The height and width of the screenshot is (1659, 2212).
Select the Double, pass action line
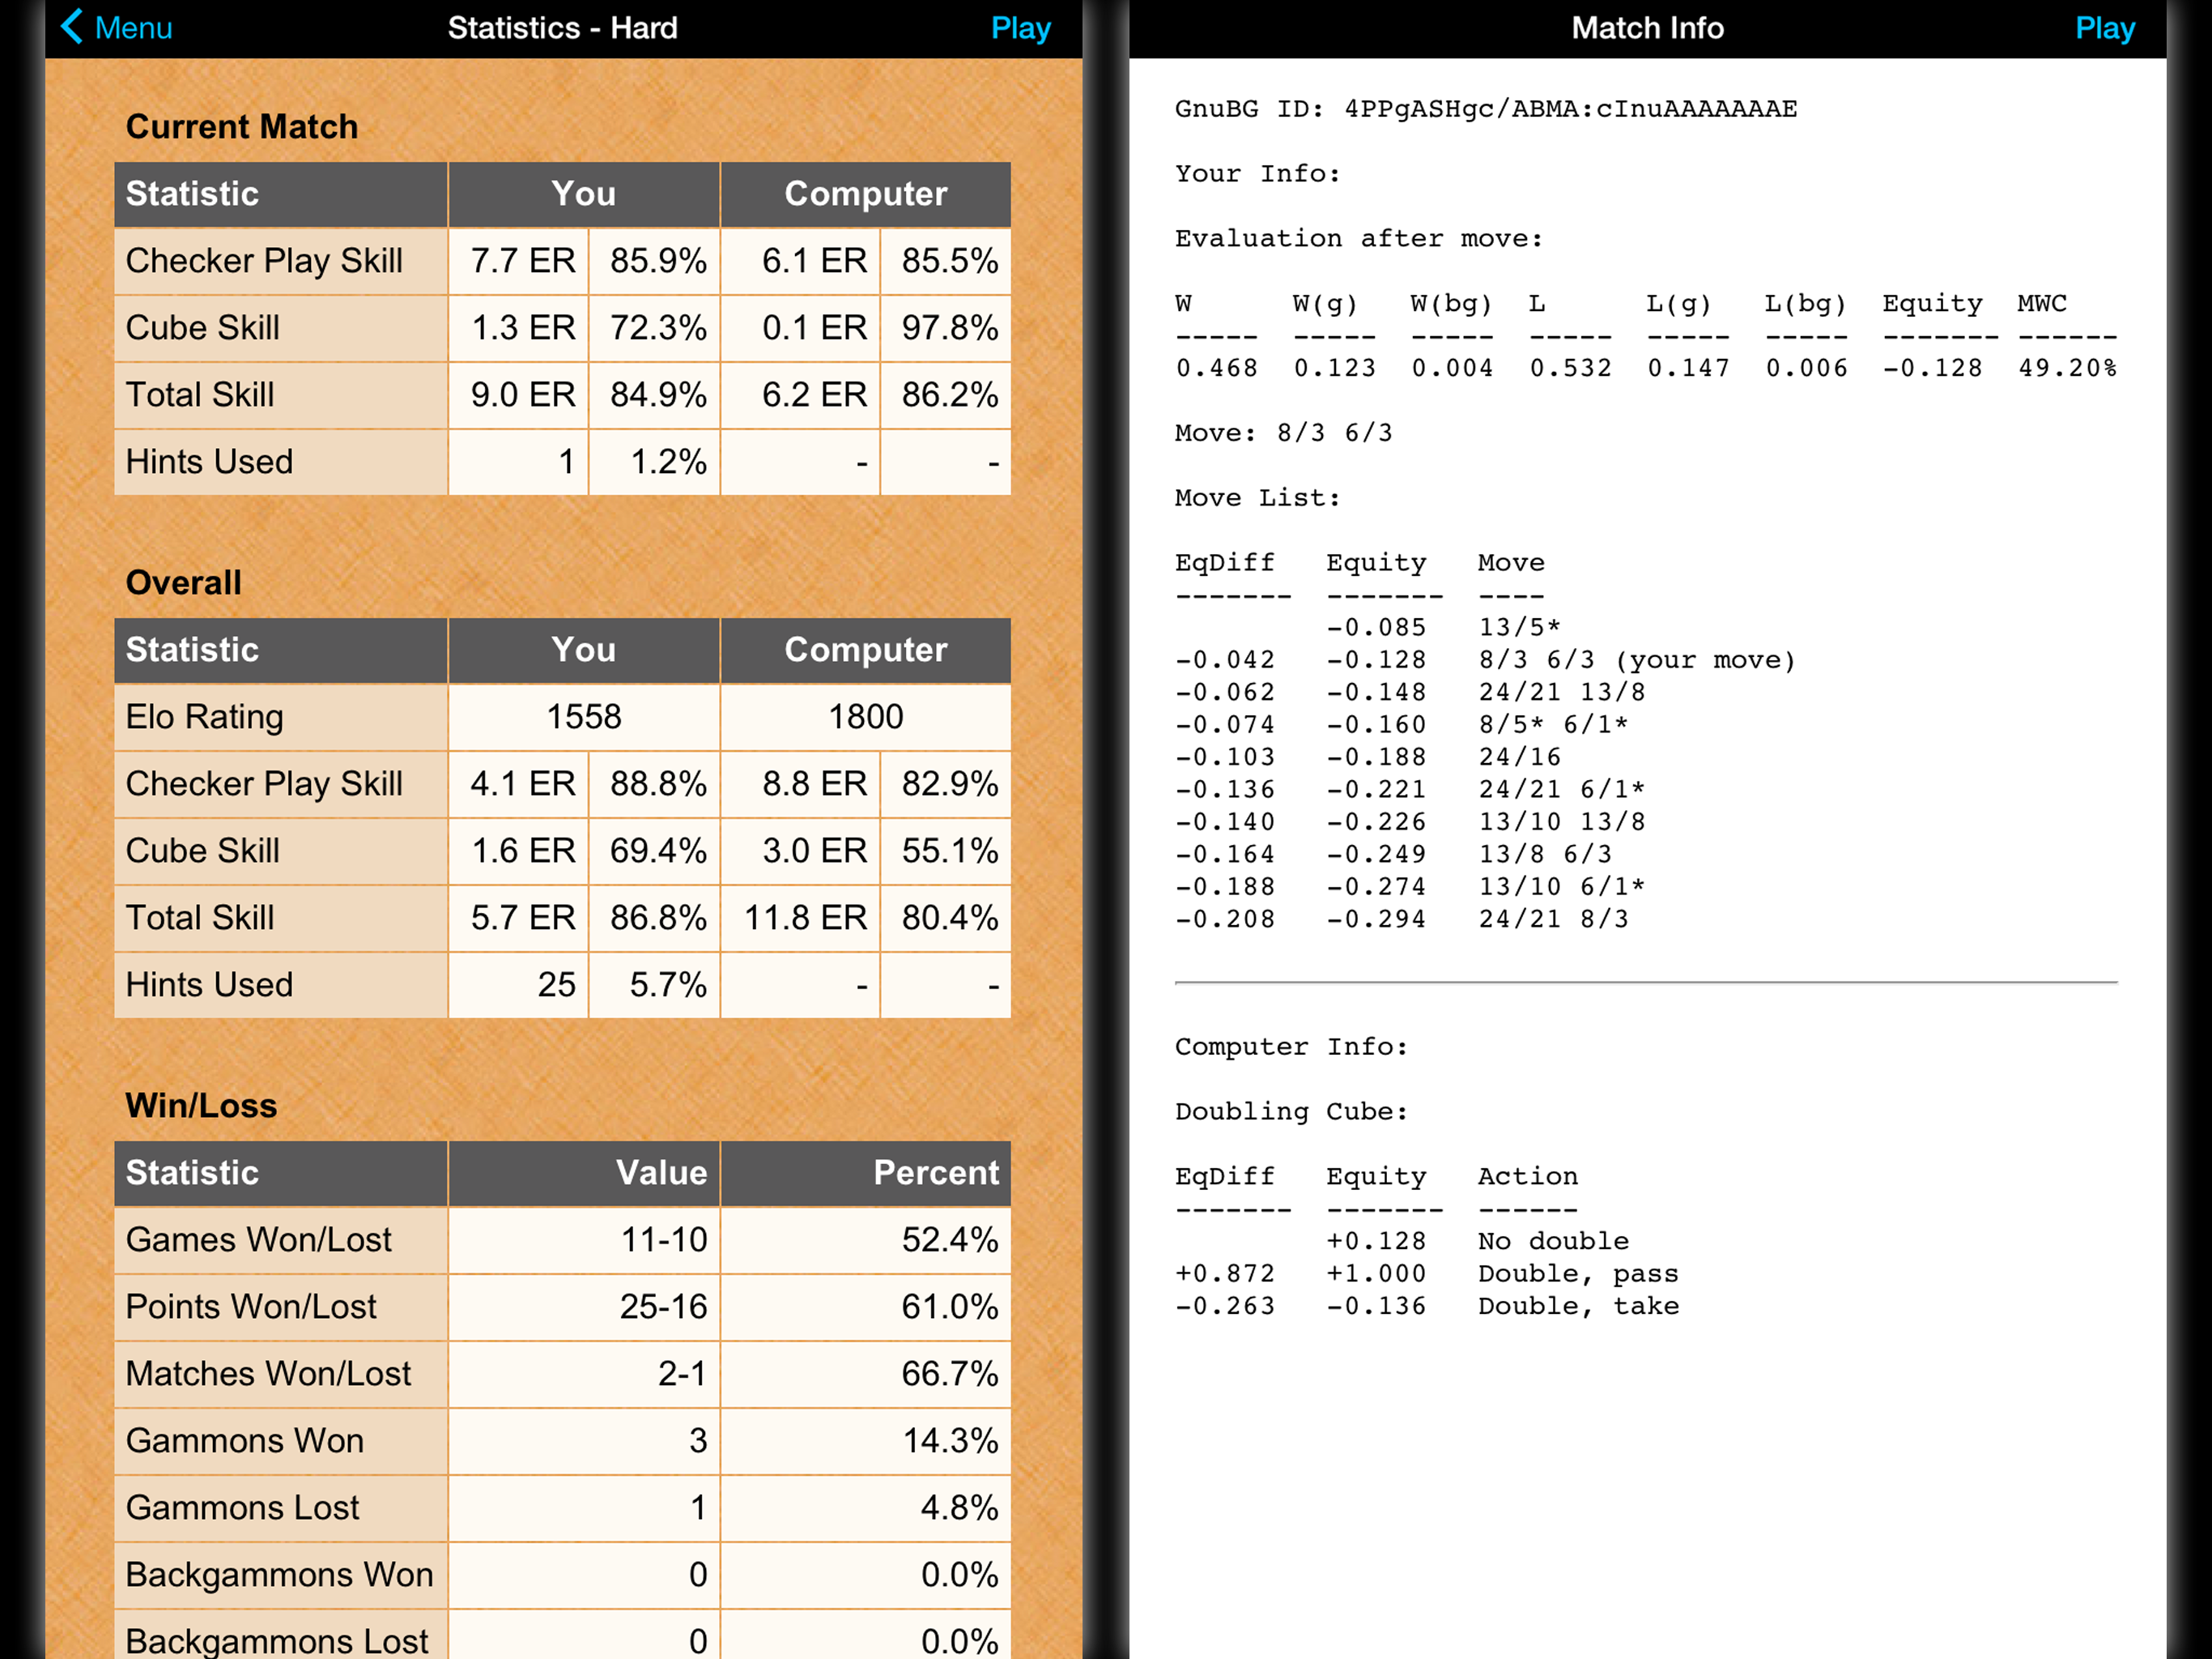pyautogui.click(x=1577, y=1273)
